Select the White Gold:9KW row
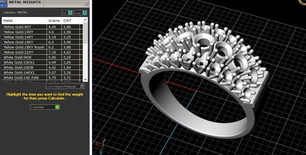This screenshot has width=306, height=155. pyautogui.click(x=42, y=57)
